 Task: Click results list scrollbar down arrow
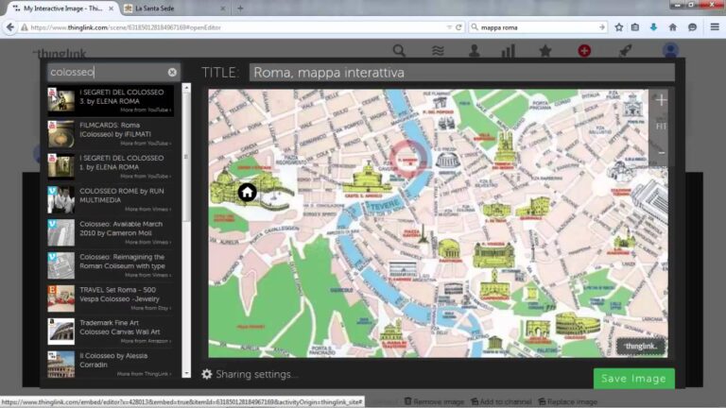pyautogui.click(x=186, y=373)
